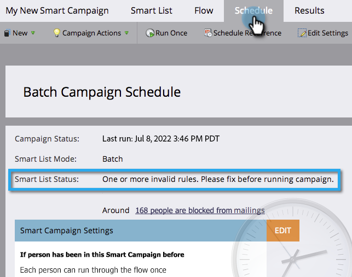View the Results tab

[x=309, y=10]
